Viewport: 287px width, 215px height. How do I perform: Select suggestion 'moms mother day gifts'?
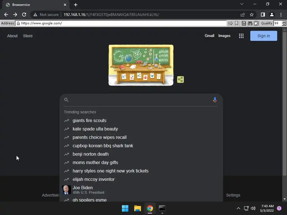[x=141, y=163]
